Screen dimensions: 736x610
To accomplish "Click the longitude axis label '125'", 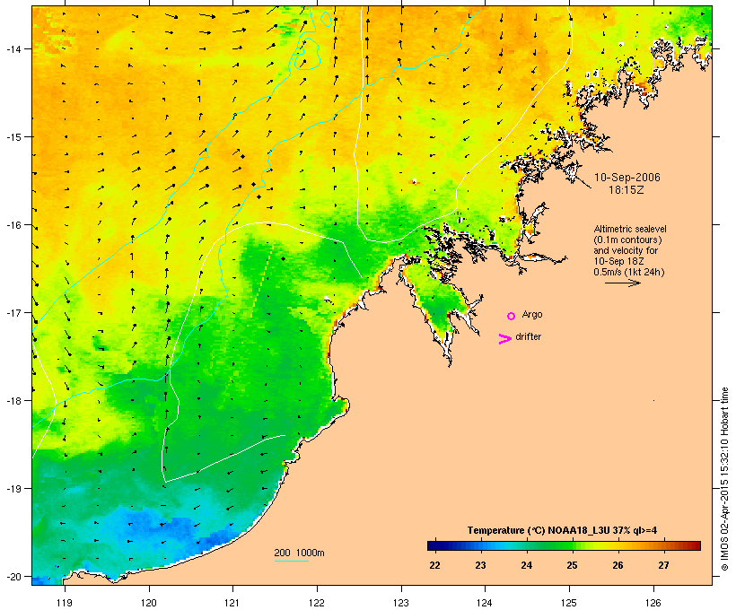I will click(x=569, y=603).
